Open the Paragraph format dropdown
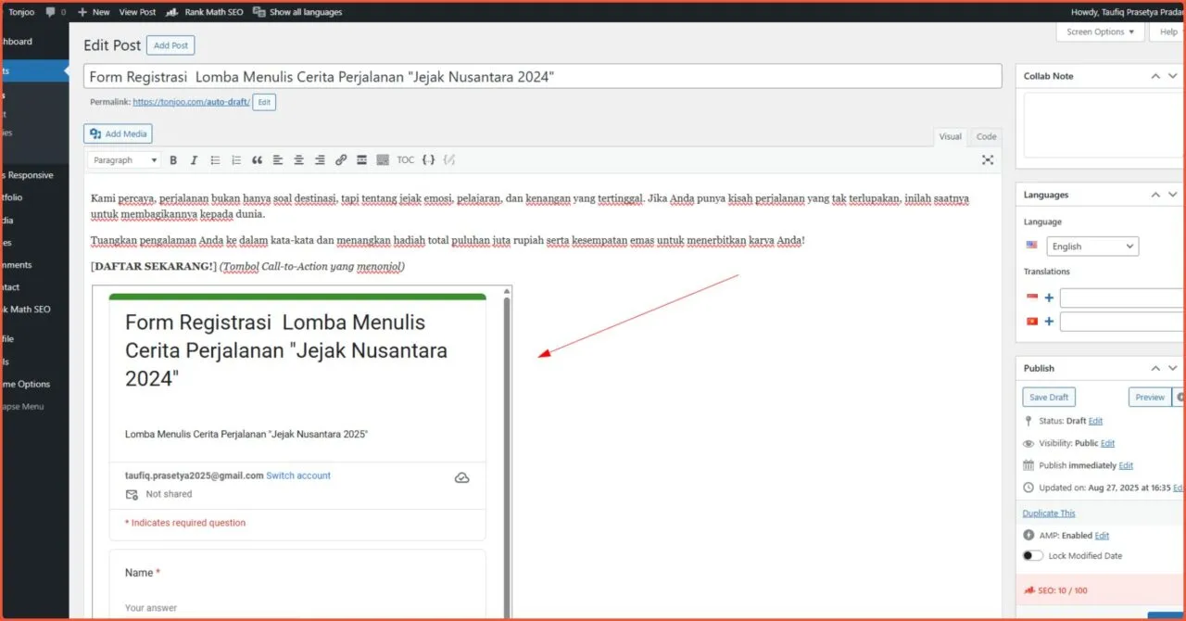1186x621 pixels. click(x=125, y=160)
